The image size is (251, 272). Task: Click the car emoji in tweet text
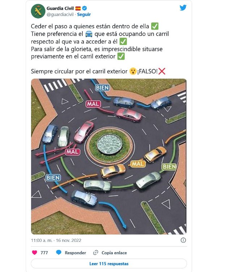click(89, 34)
